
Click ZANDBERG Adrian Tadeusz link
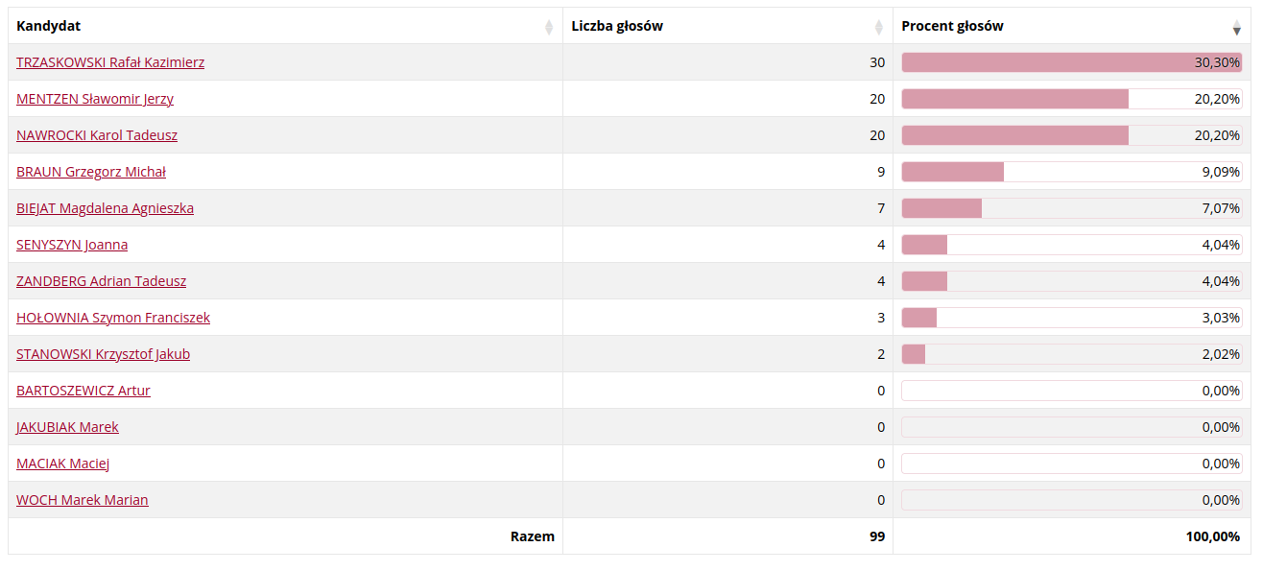pyautogui.click(x=101, y=281)
